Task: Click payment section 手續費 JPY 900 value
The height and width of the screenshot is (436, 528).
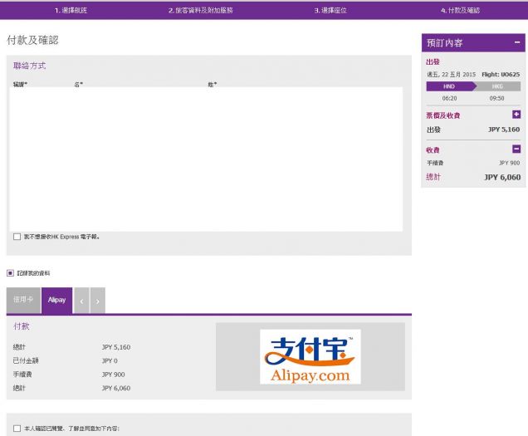Action: pyautogui.click(x=114, y=375)
